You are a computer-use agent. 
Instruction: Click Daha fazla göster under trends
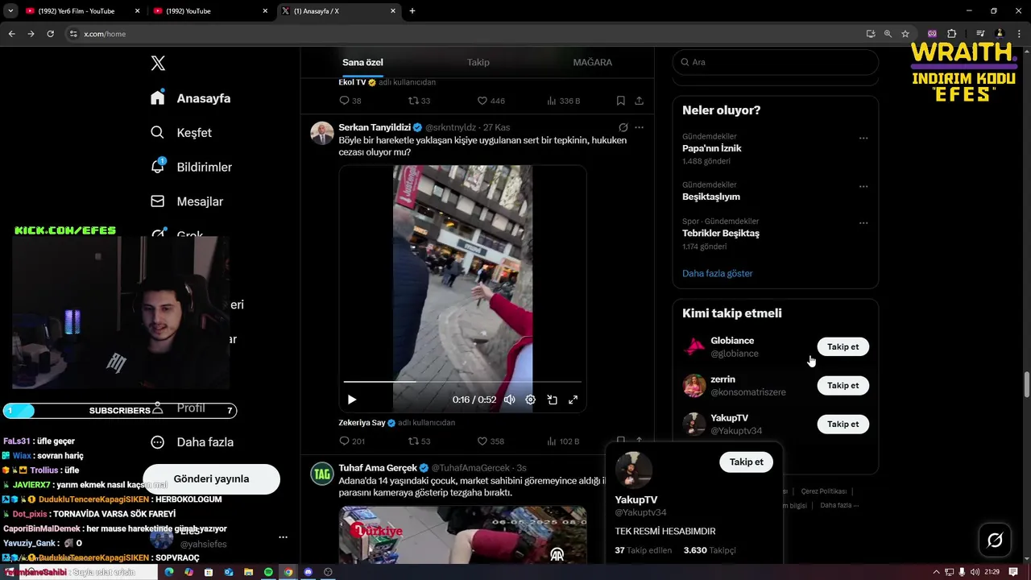(718, 273)
